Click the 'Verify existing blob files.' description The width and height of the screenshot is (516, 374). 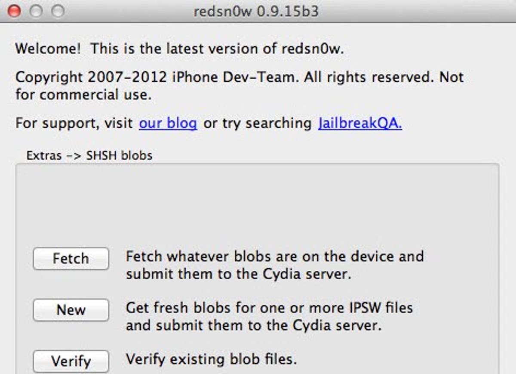click(x=211, y=359)
